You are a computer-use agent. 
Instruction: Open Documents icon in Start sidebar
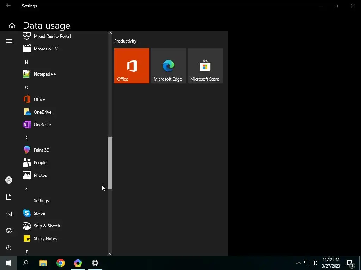click(x=9, y=197)
